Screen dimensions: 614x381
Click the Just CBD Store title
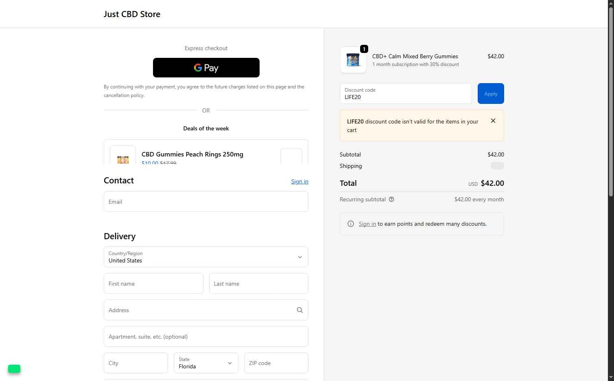click(132, 14)
